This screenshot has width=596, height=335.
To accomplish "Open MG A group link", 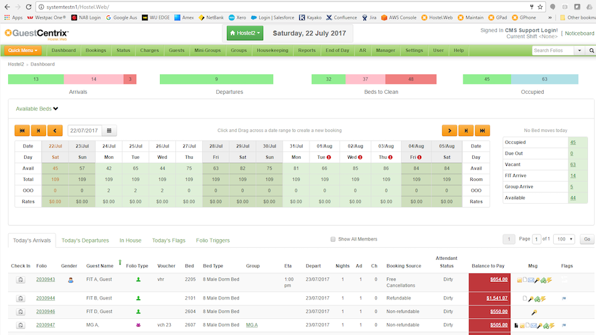I will tap(252, 325).
